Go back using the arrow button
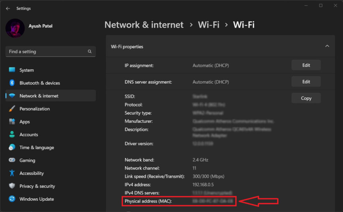343x212 pixels. point(8,8)
